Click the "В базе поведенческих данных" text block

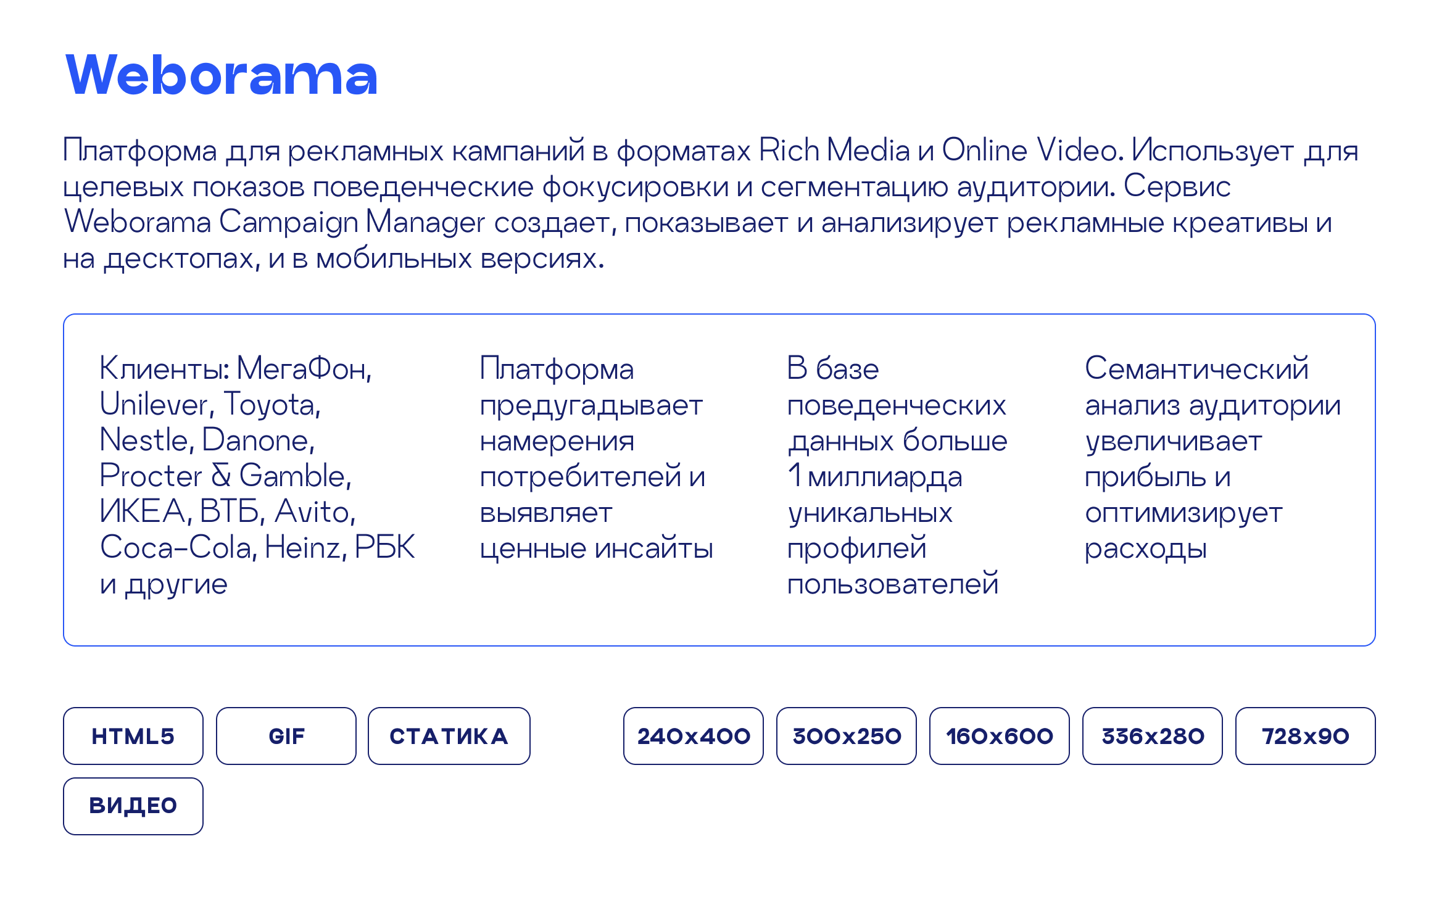click(897, 476)
